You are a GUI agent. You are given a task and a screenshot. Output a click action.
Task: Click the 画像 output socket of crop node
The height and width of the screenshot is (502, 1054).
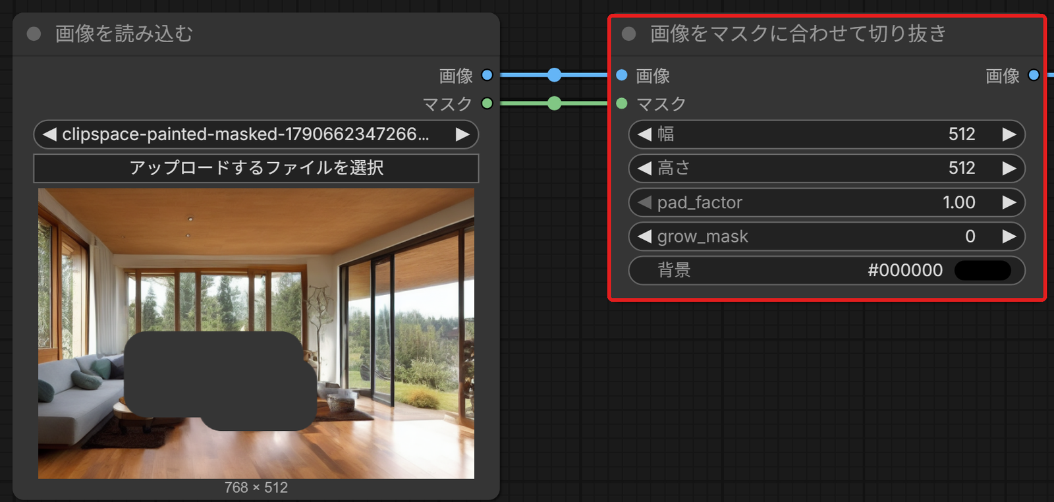point(1034,75)
